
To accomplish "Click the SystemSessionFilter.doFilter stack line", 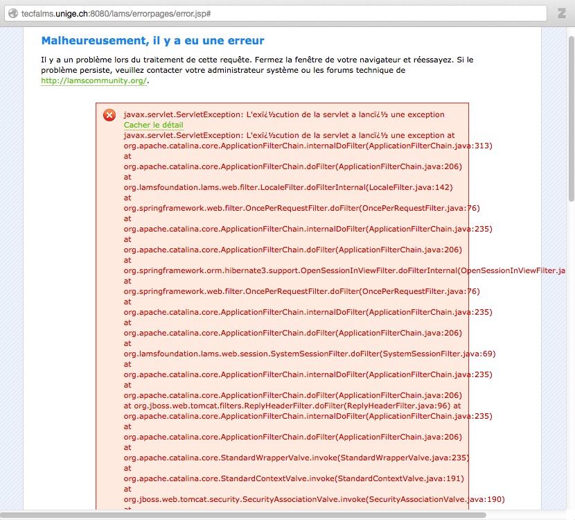I will [310, 354].
